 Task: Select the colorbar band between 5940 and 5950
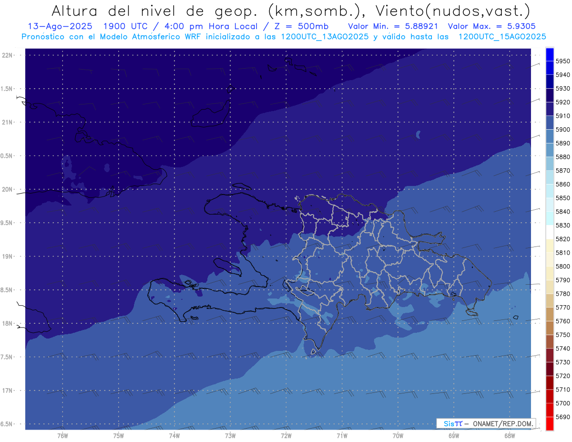pyautogui.click(x=550, y=68)
